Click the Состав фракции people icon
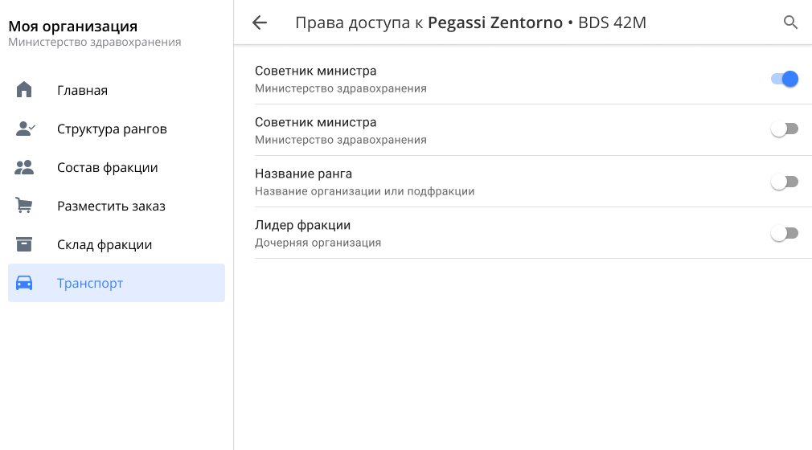The height and width of the screenshot is (450, 812). pyautogui.click(x=24, y=167)
